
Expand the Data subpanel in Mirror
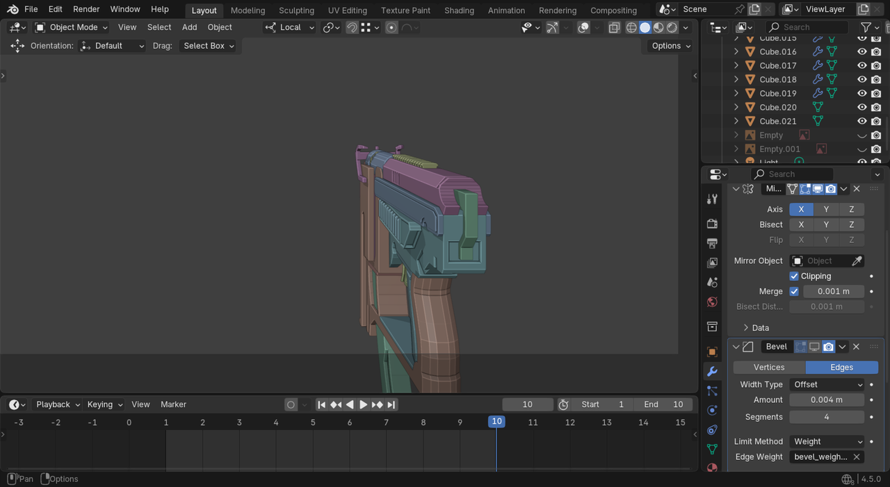[746, 327]
